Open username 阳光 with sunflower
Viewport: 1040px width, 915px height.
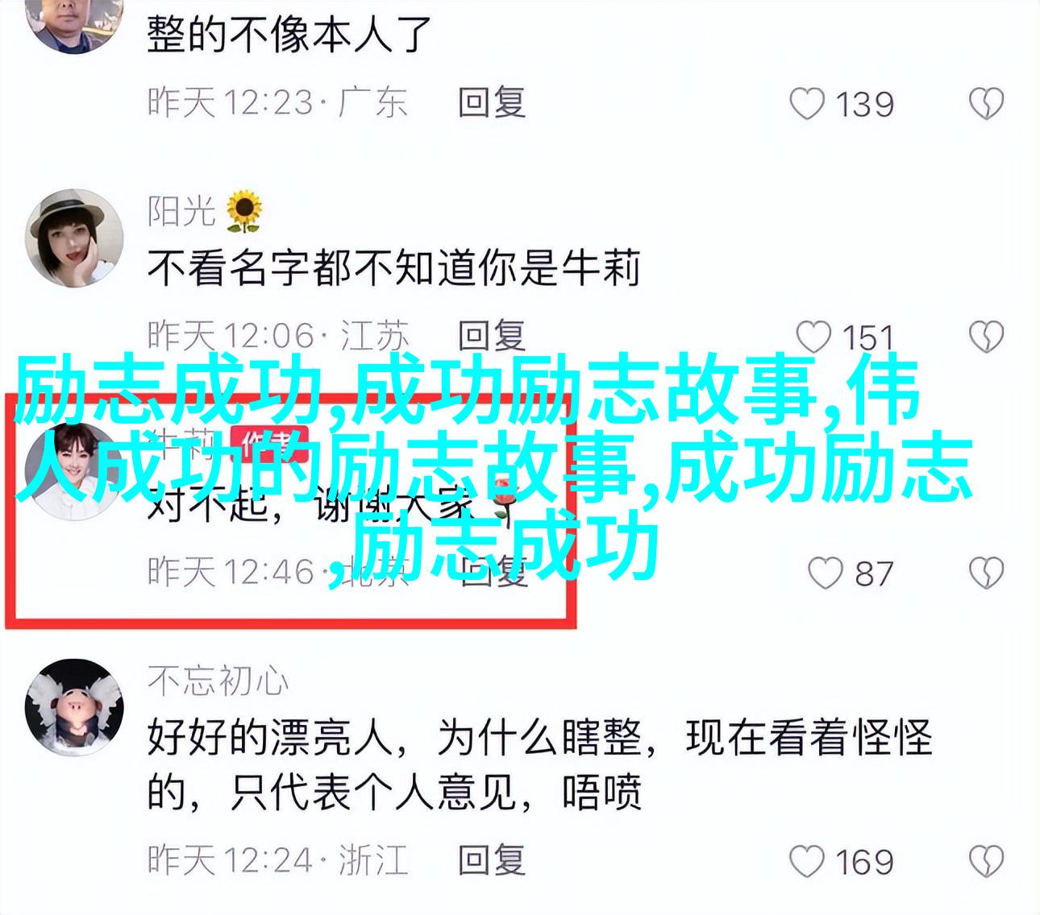tap(205, 211)
